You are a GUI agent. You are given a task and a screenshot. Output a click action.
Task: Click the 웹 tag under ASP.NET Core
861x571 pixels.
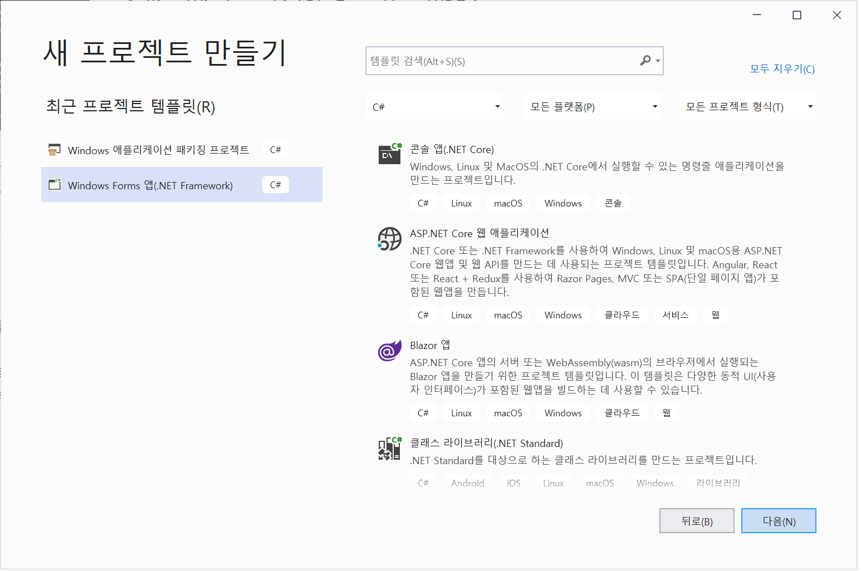click(x=716, y=315)
